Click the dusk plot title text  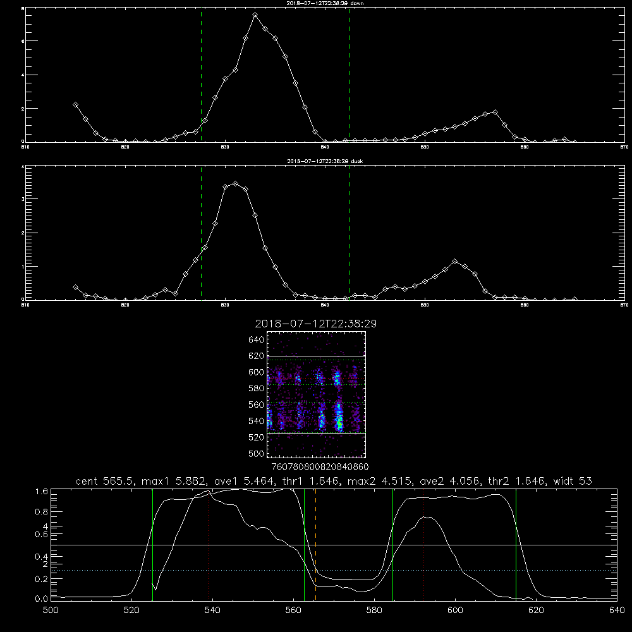325,161
